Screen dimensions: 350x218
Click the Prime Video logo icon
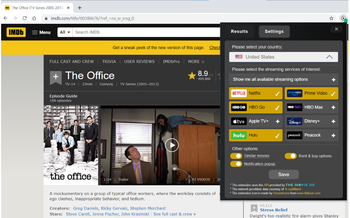[294, 93]
